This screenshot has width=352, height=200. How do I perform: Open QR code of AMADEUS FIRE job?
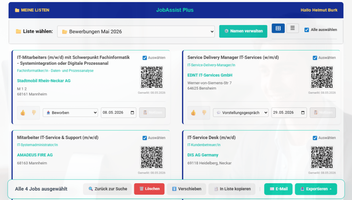click(x=152, y=157)
